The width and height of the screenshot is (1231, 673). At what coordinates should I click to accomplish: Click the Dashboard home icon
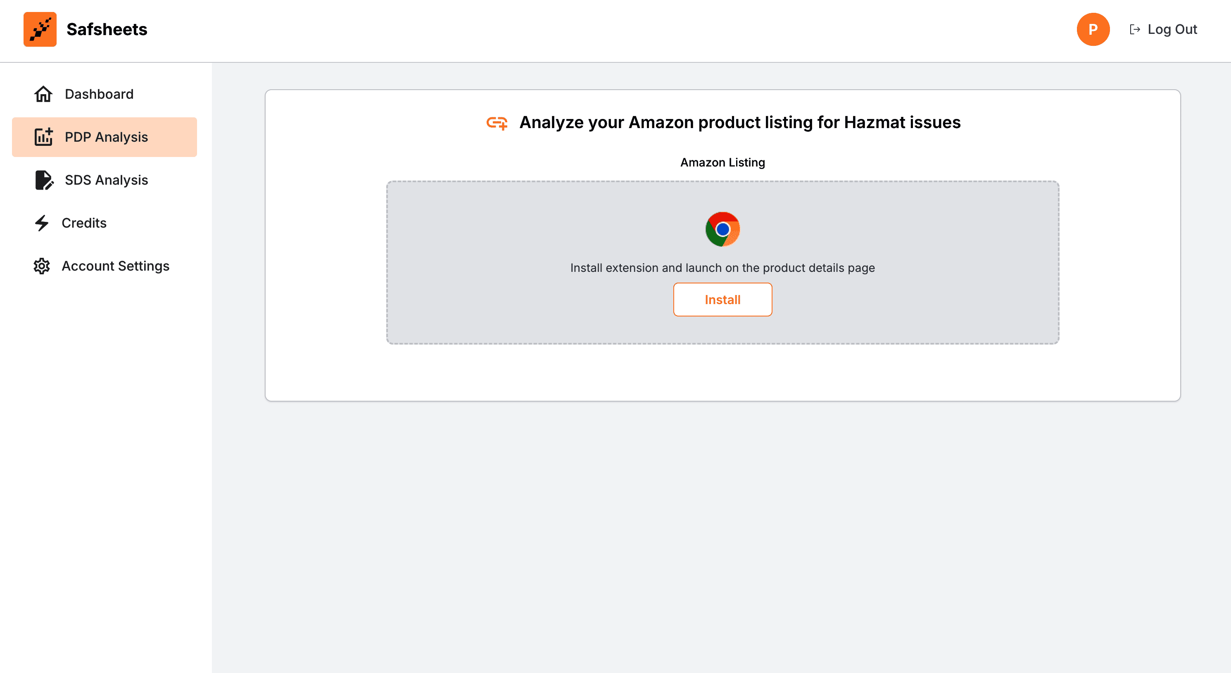(x=43, y=94)
